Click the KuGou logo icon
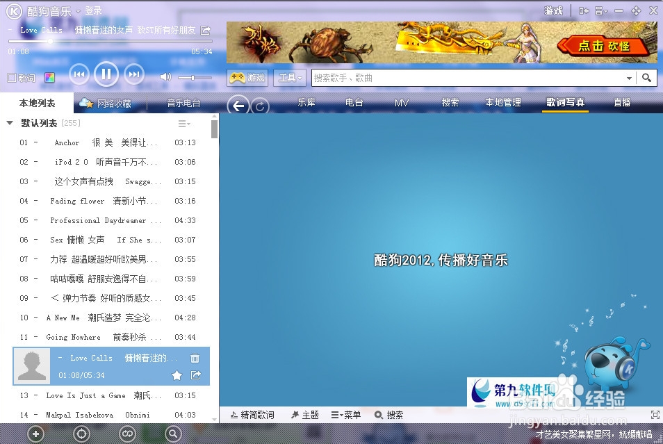Image resolution: width=663 pixels, height=444 pixels. pos(14,11)
